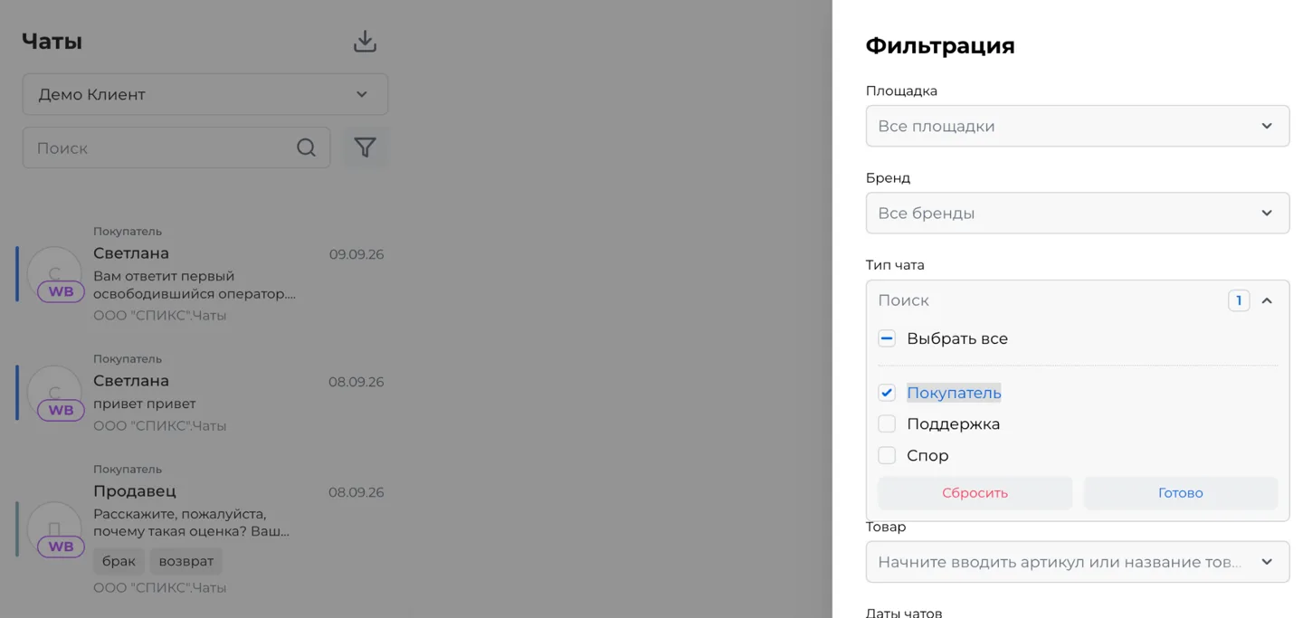1303x618 pixels.
Task: Open Светлана's chat dated 09.09.26
Action: tap(203, 273)
